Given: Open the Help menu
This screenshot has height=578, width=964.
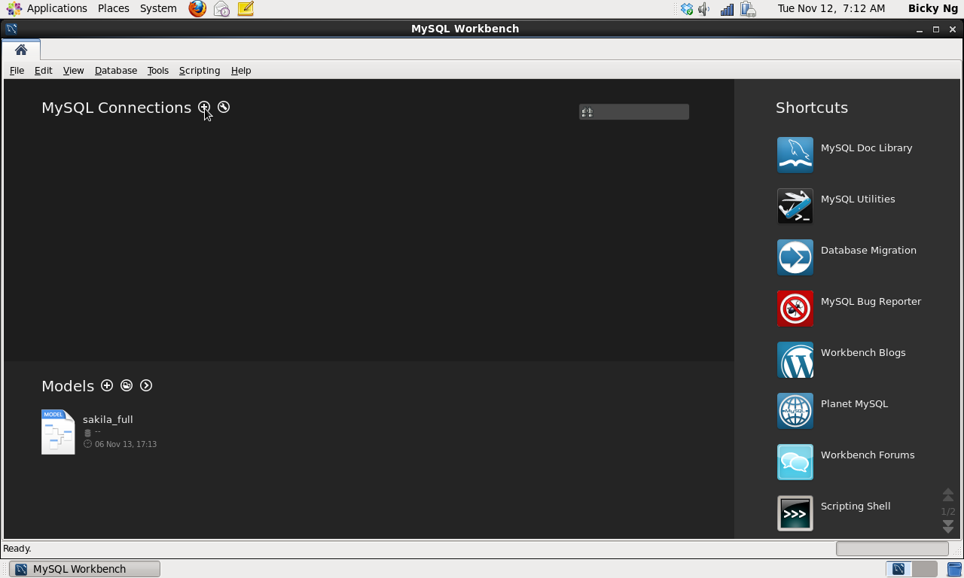Looking at the screenshot, I should click(241, 70).
